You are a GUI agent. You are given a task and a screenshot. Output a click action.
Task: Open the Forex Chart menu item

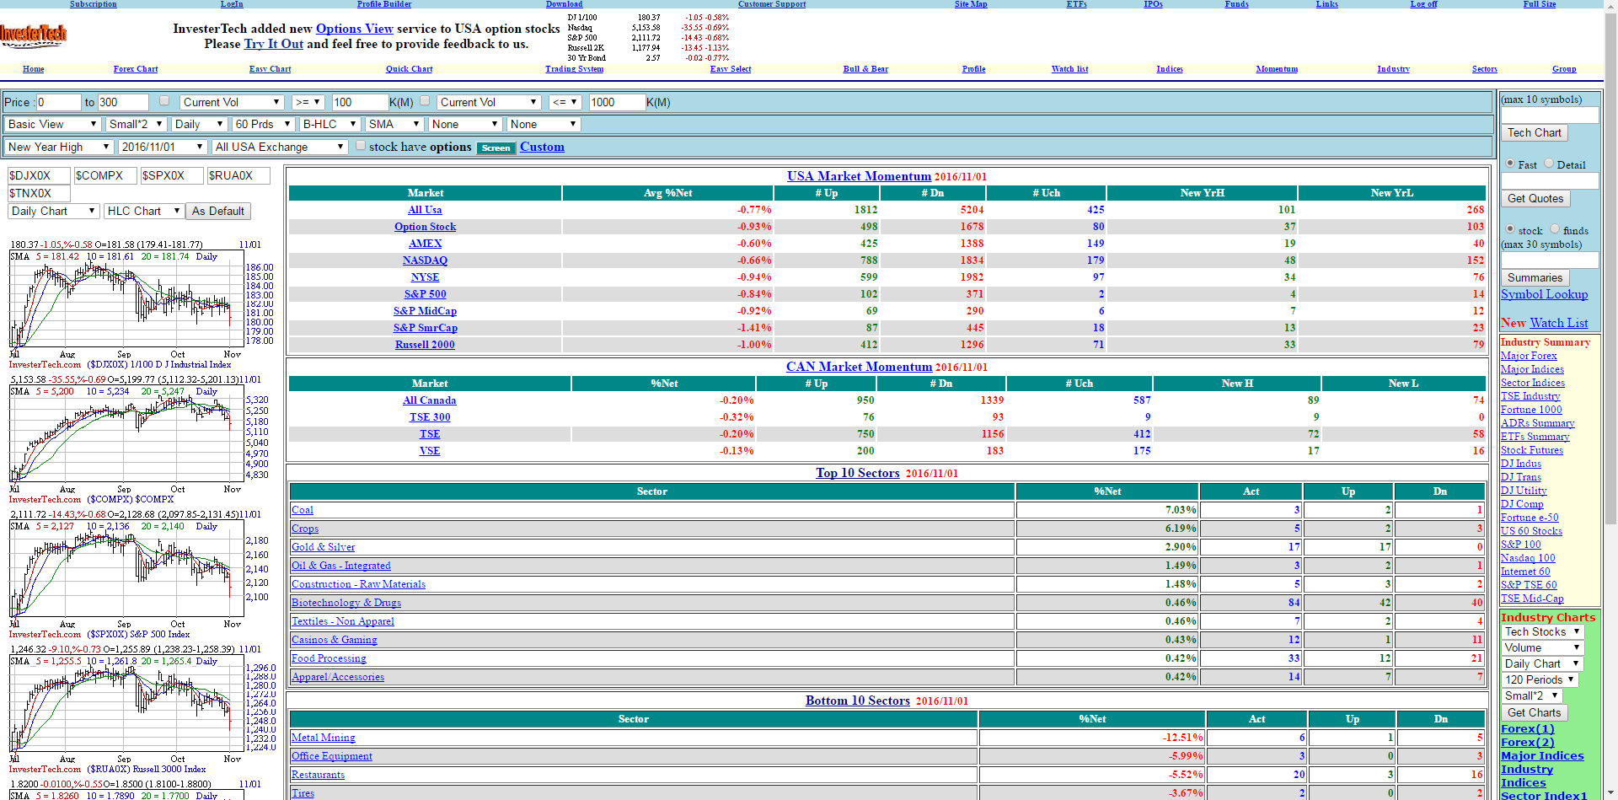[x=136, y=69]
